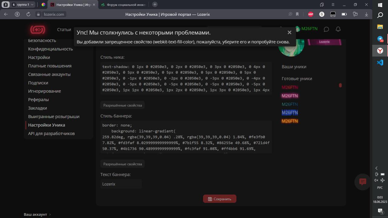Select the Настройки Уника browser tab
388x218 pixels.
(x=73, y=5)
